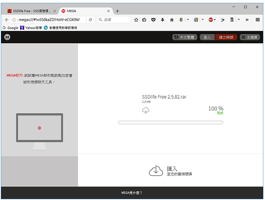Click the search box 搜尋

click(x=114, y=20)
